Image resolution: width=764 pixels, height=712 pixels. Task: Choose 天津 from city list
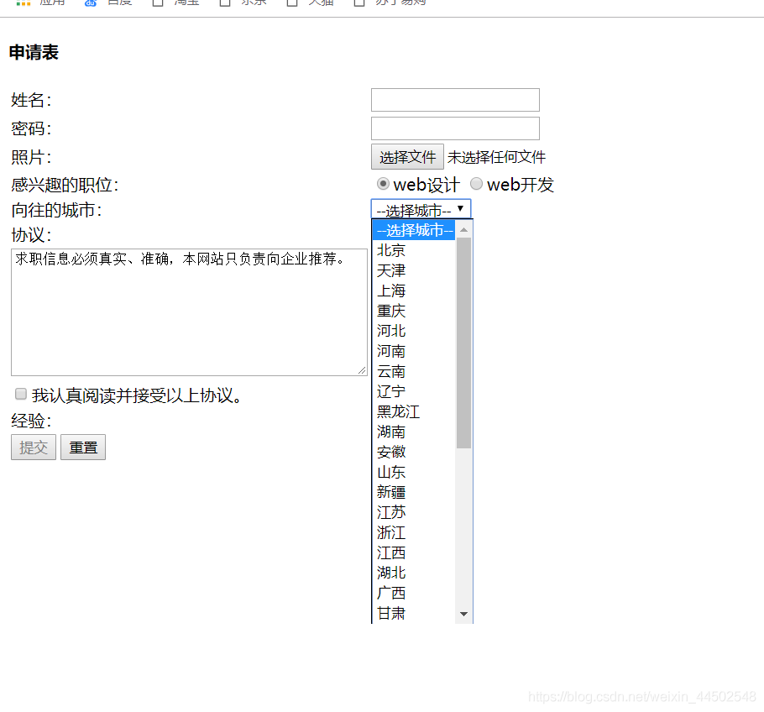414,270
